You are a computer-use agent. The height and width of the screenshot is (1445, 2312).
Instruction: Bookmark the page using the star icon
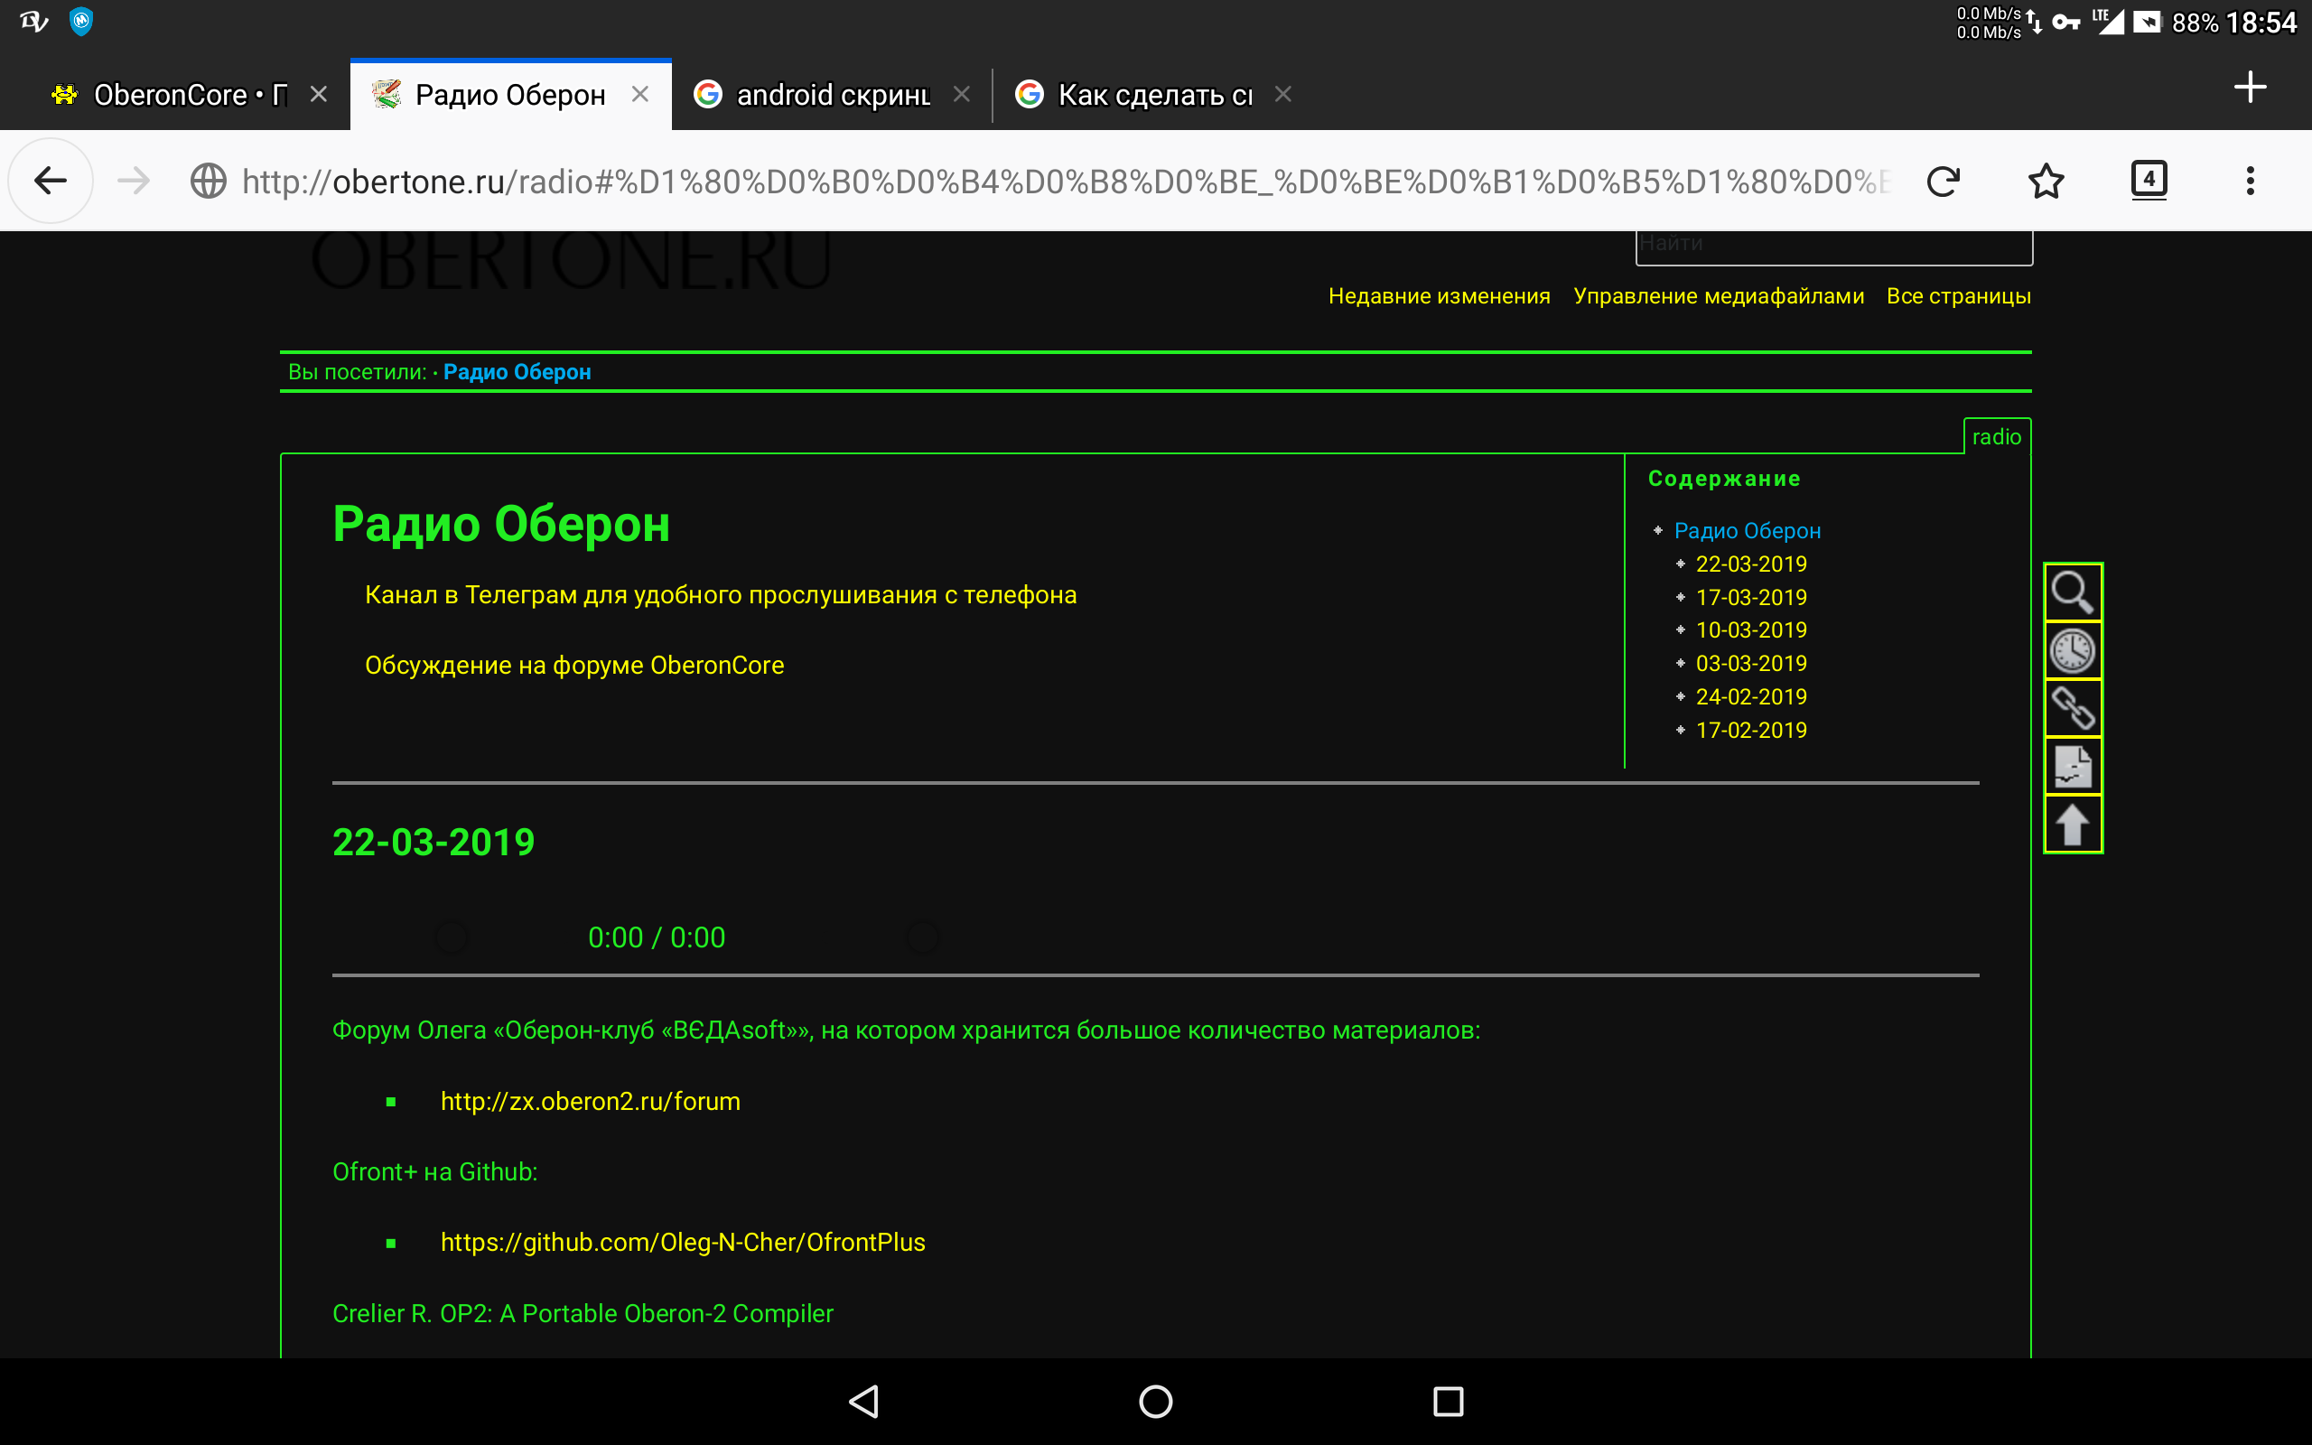click(2046, 181)
